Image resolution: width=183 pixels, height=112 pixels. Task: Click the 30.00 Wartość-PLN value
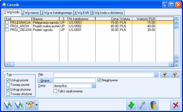point(151,30)
